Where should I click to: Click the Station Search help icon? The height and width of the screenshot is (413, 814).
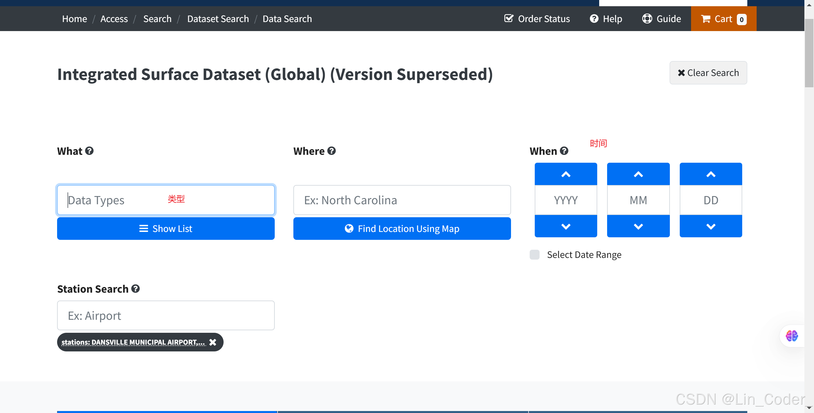click(x=136, y=289)
